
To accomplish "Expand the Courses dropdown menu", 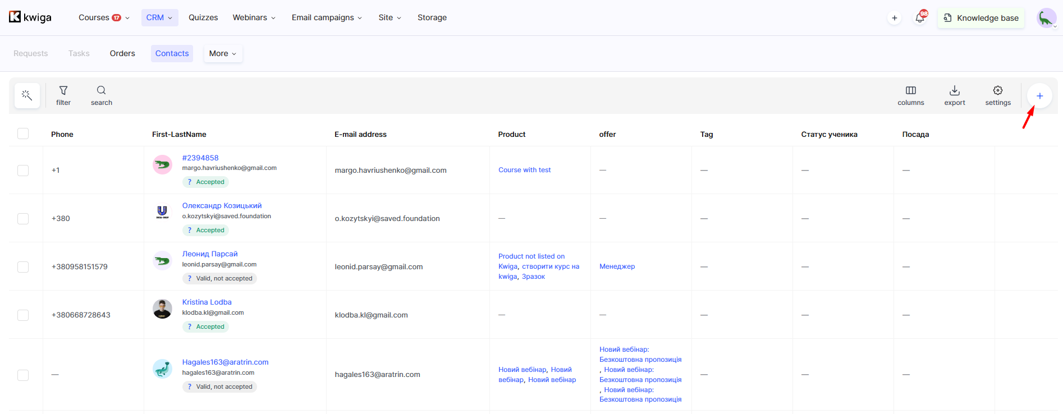I will click(104, 17).
